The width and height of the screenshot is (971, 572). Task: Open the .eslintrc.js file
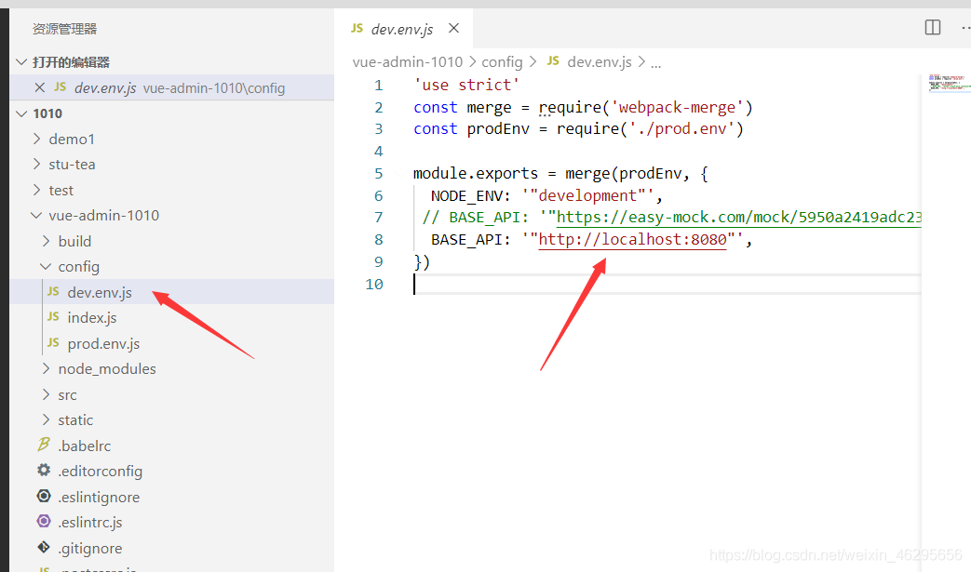click(x=172, y=522)
